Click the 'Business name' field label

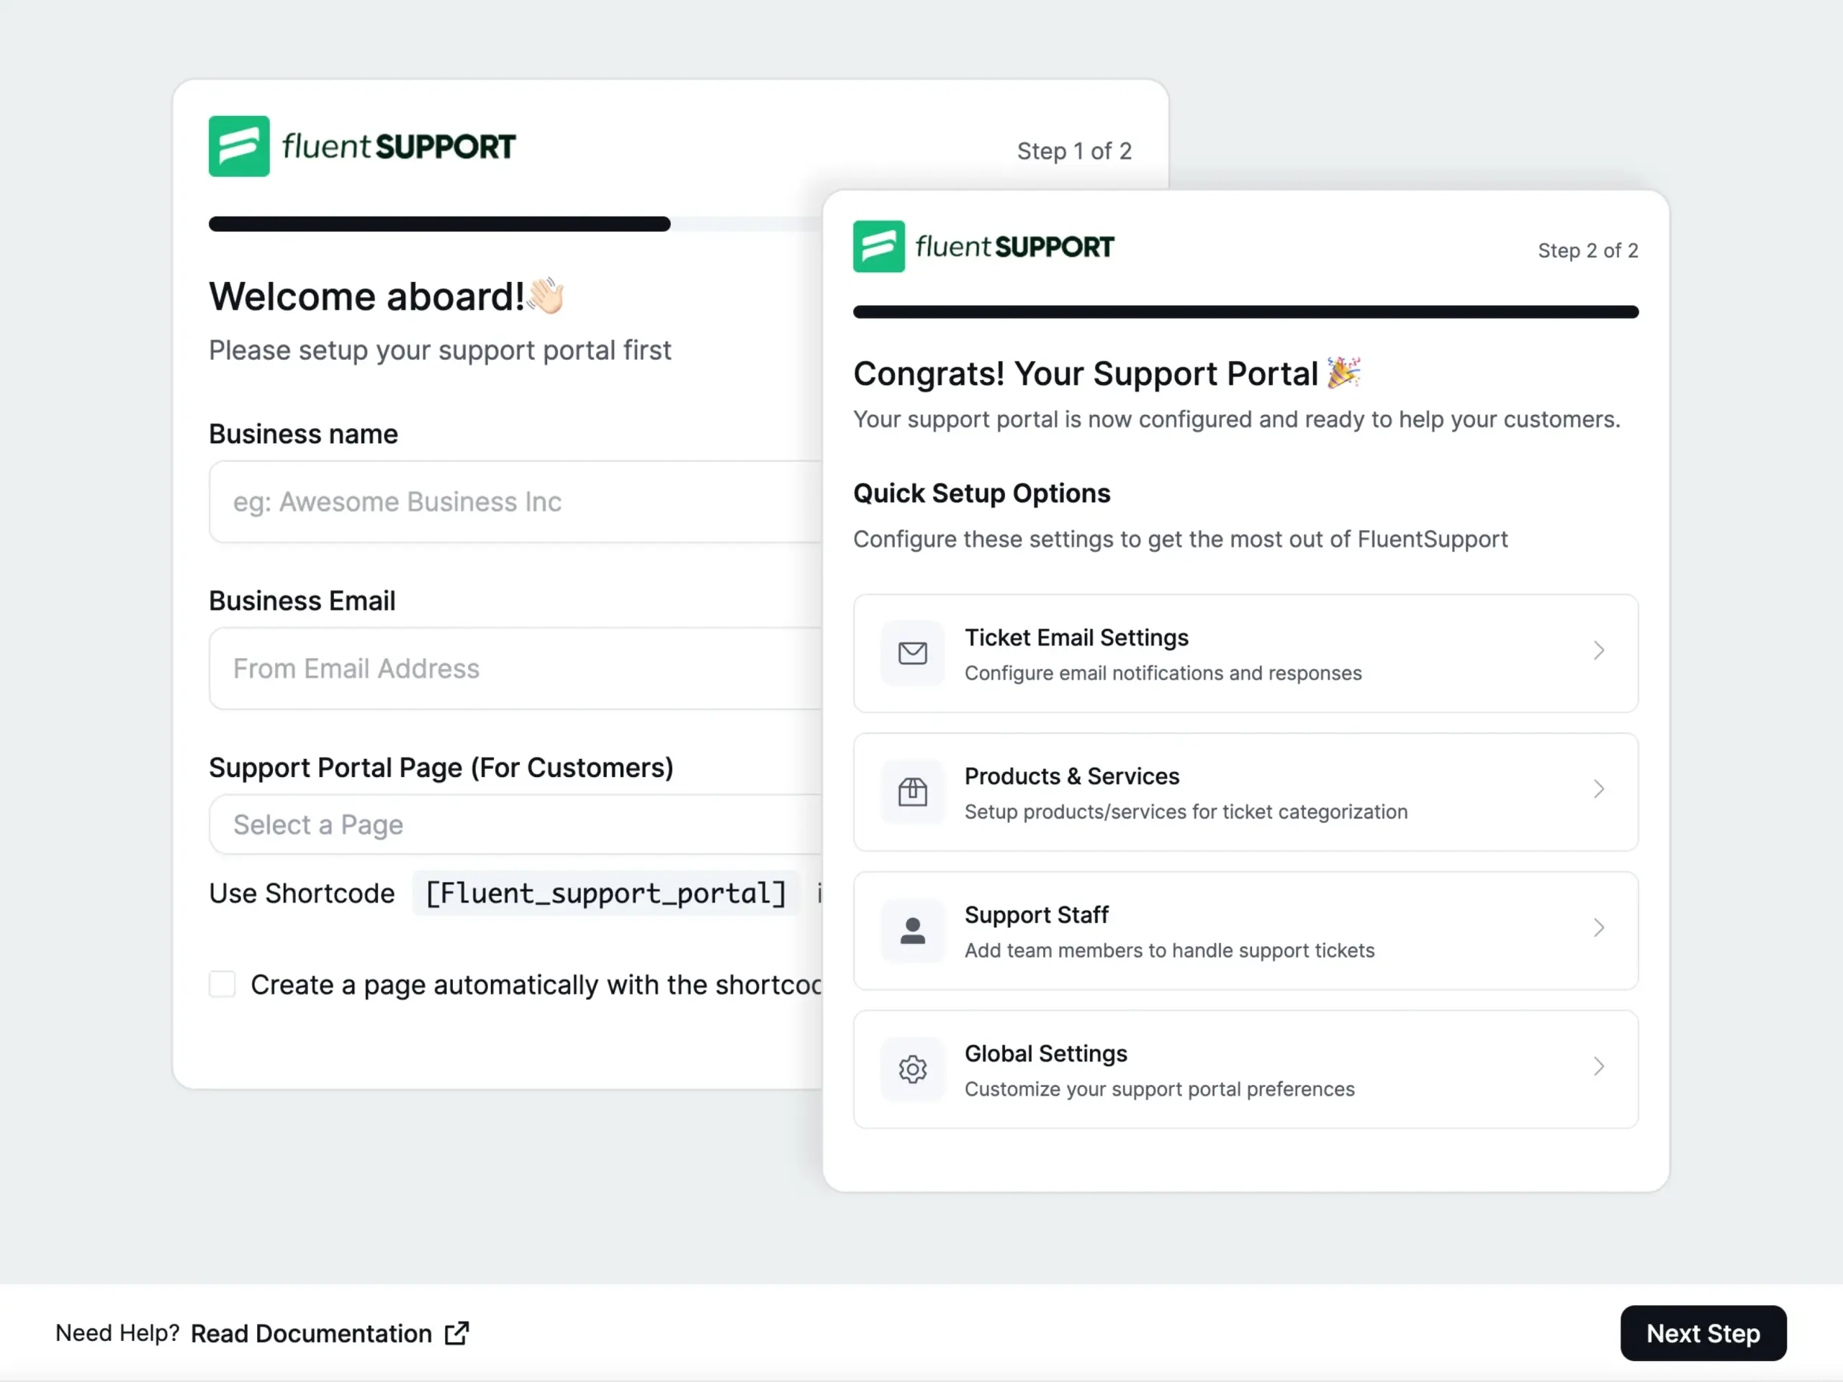pos(303,434)
